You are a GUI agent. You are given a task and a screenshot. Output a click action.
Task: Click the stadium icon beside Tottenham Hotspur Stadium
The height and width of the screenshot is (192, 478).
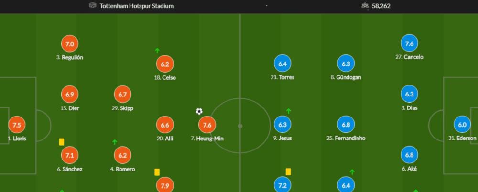[93, 5]
